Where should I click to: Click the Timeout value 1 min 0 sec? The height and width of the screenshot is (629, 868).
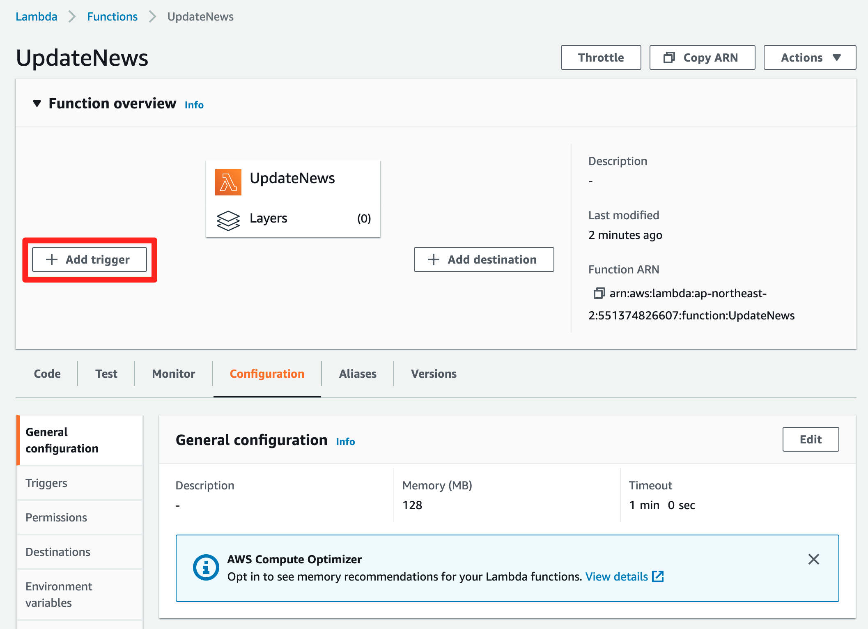tap(662, 505)
